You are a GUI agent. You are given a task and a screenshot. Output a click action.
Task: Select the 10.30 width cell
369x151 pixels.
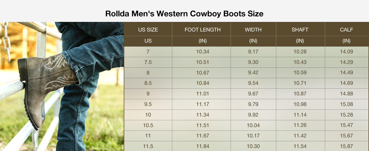[253, 146]
